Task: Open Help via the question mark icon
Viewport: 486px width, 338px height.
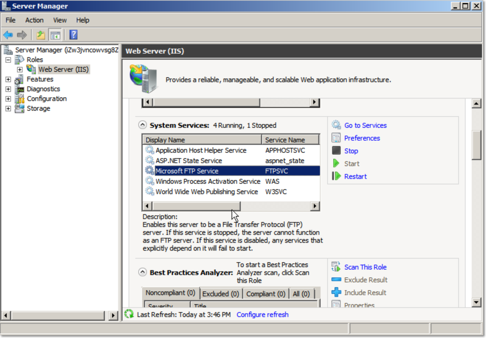Action: 73,35
